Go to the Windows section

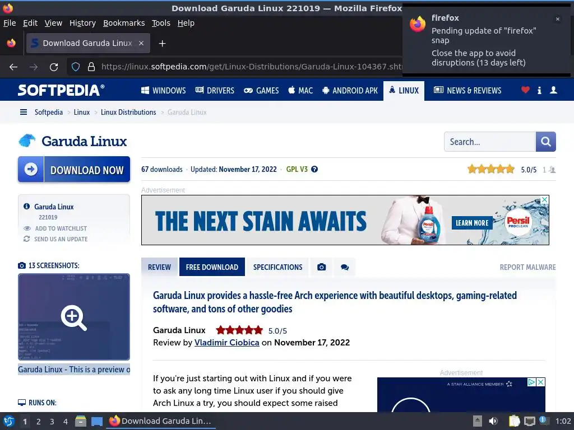point(163,90)
